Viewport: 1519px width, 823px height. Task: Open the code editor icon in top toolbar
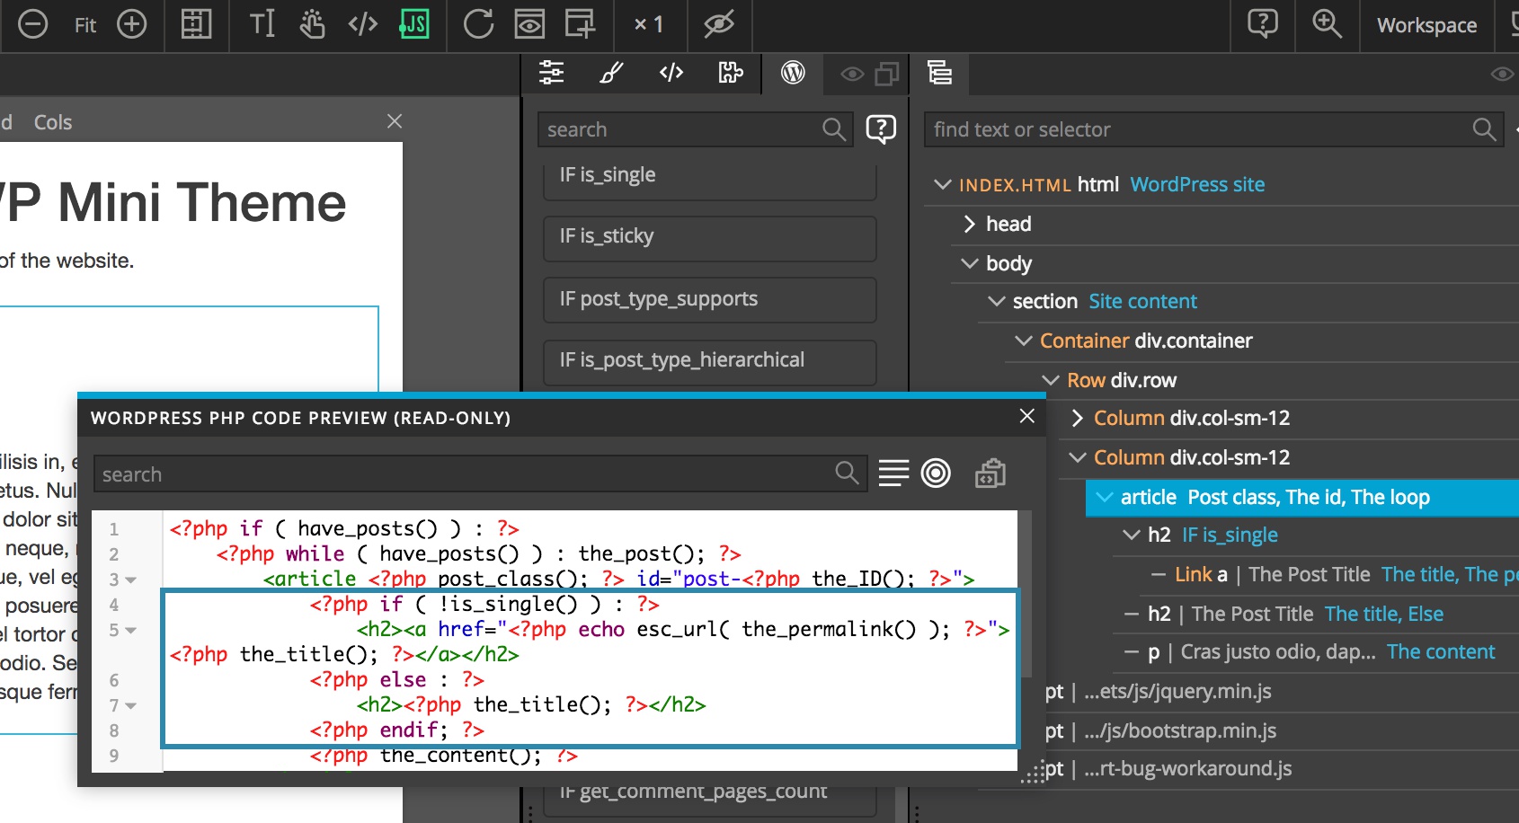click(x=362, y=24)
